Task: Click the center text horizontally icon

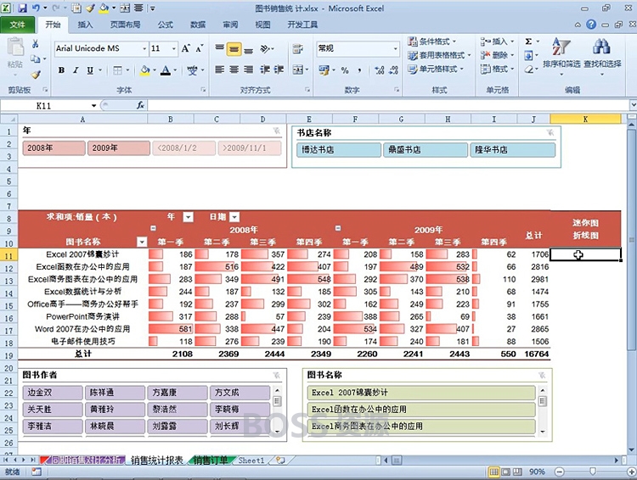Action: click(x=234, y=70)
